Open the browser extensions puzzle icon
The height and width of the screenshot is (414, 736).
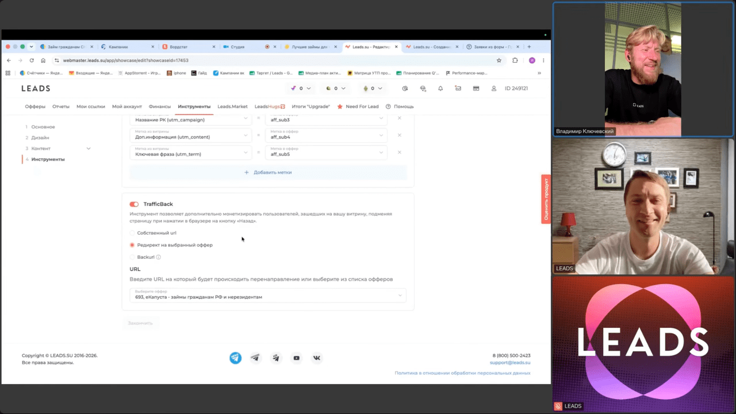(515, 60)
